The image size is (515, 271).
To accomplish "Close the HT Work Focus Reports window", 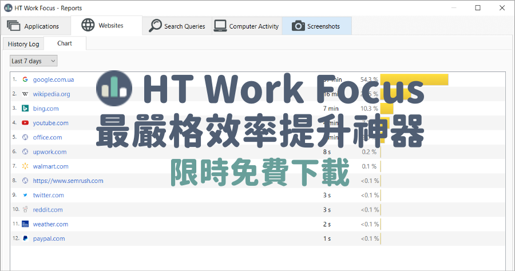I will 502,8.
